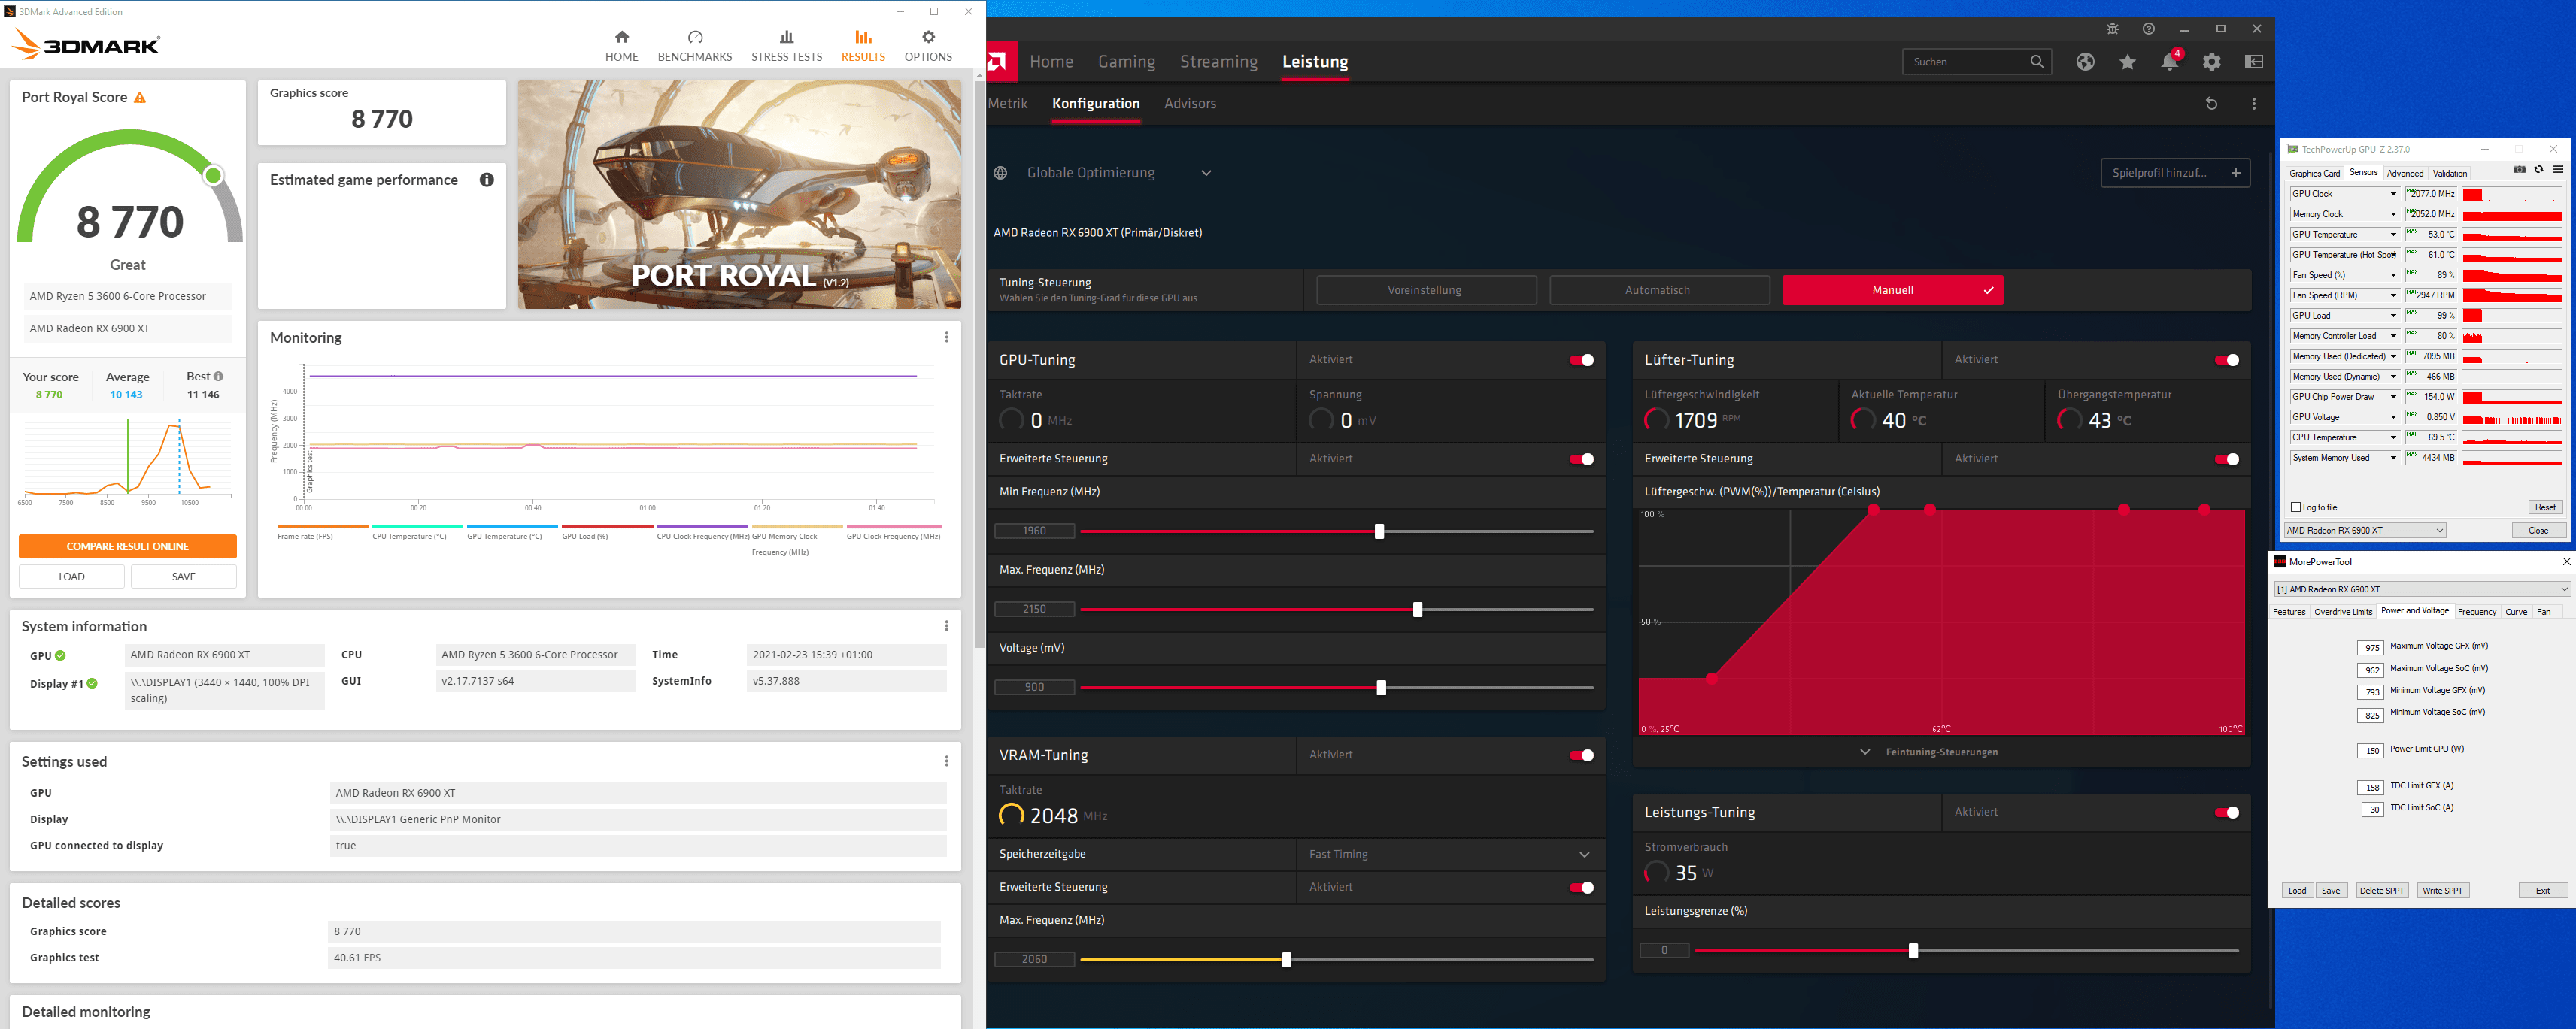Select Automatisch tuning mode
The width and height of the screenshot is (2576, 1029).
coord(1658,291)
